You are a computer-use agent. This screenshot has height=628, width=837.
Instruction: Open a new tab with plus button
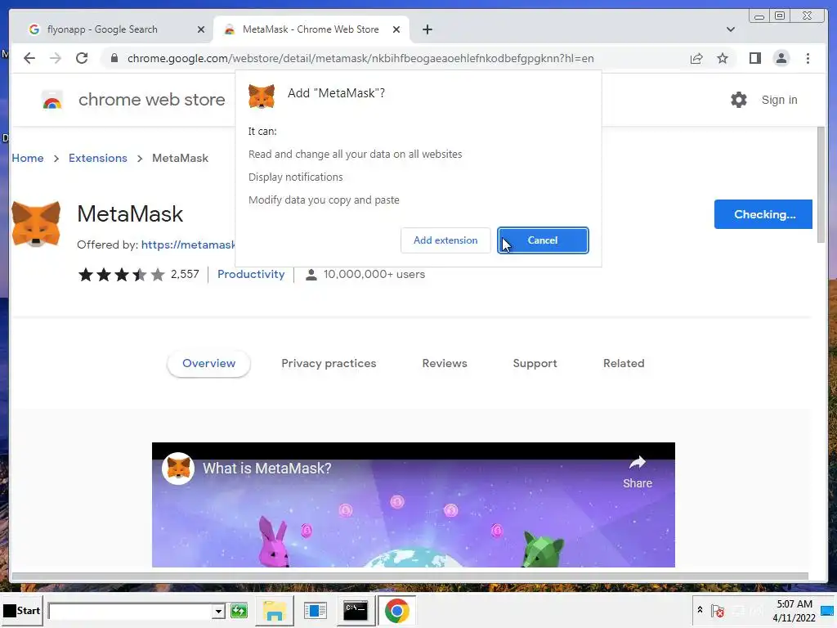point(427,29)
